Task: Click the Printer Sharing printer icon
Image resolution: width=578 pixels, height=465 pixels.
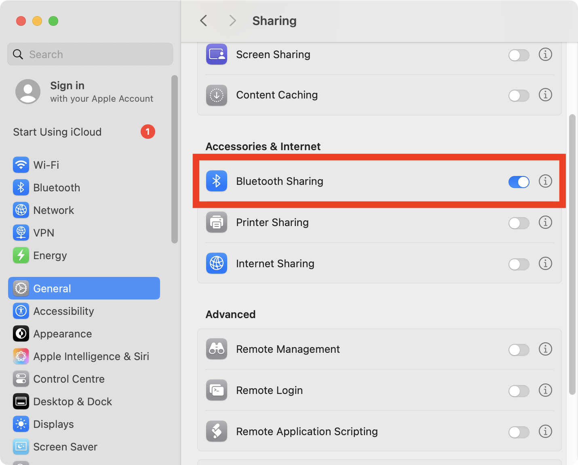Action: 216,222
